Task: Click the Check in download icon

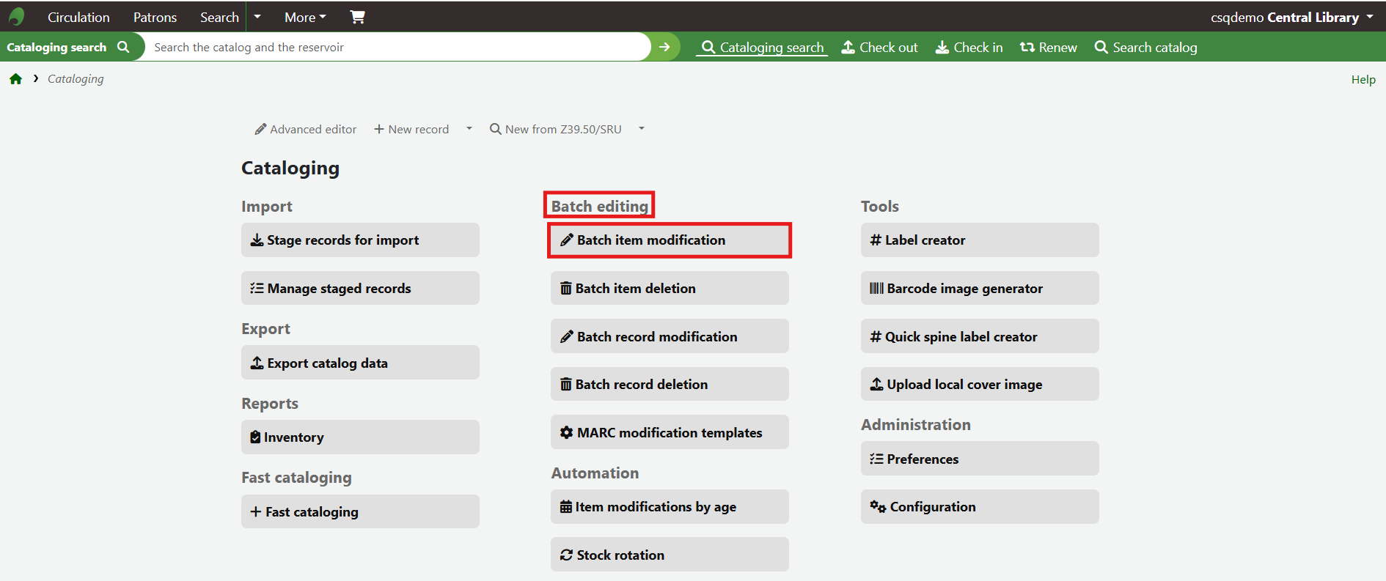Action: pyautogui.click(x=942, y=48)
